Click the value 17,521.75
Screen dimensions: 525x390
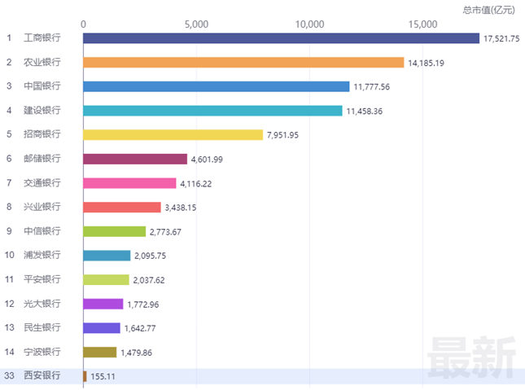pos(501,39)
